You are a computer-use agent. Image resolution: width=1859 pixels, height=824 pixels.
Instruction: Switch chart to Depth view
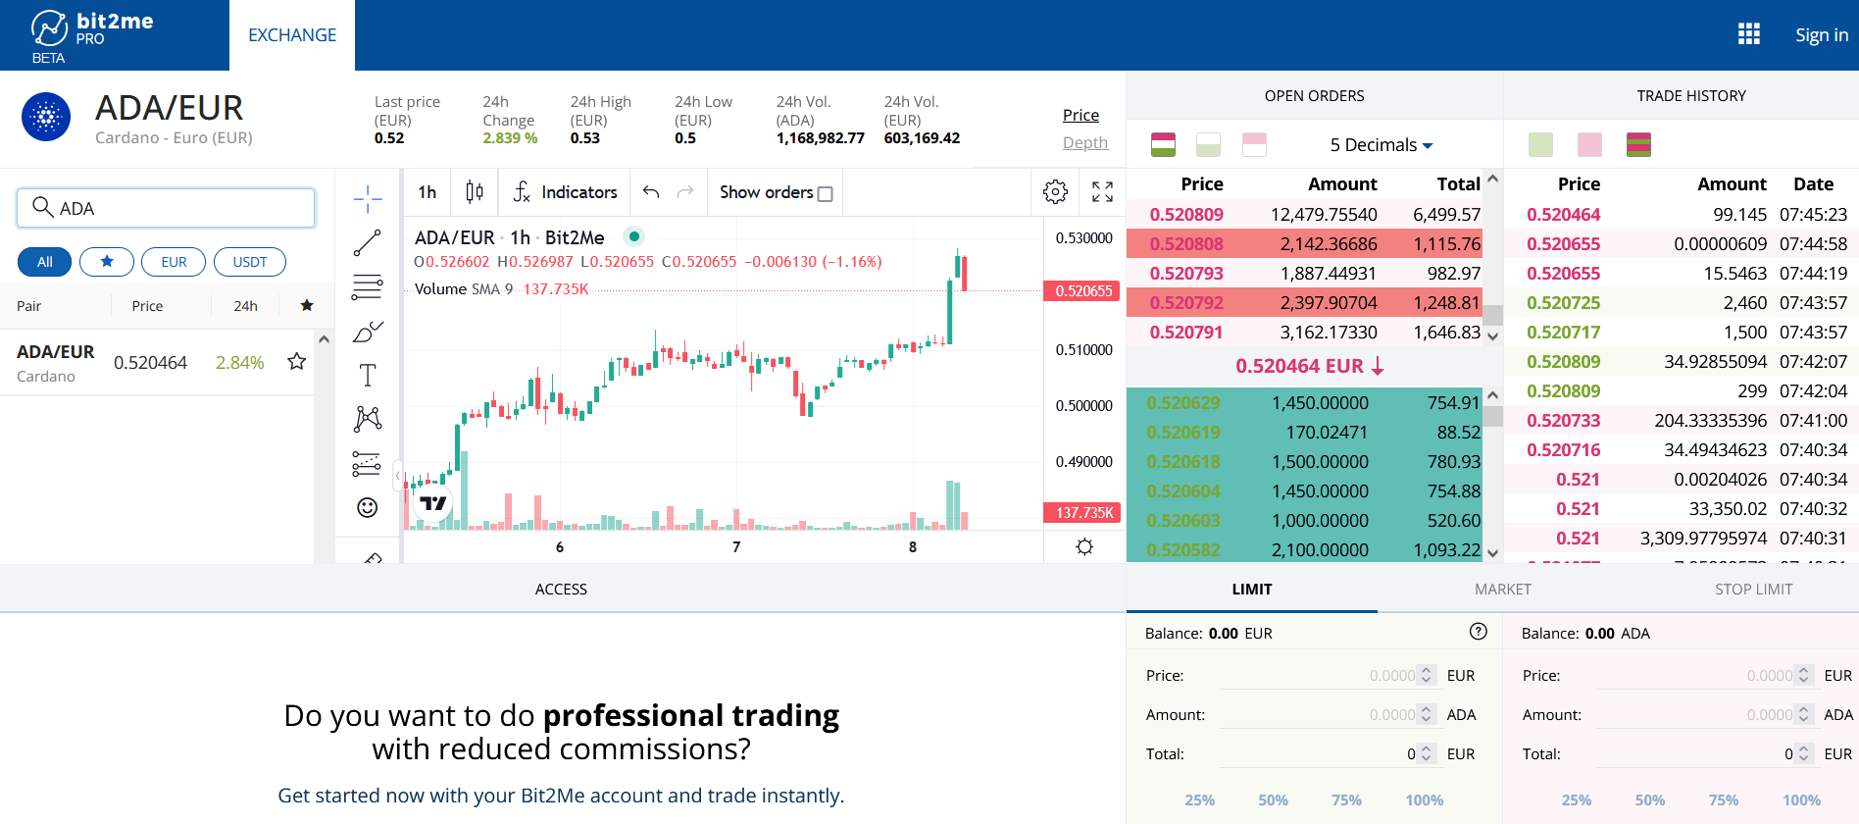pyautogui.click(x=1084, y=143)
